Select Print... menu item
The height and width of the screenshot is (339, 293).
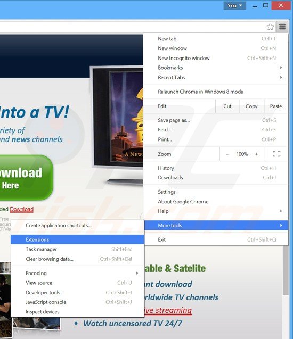(216, 139)
